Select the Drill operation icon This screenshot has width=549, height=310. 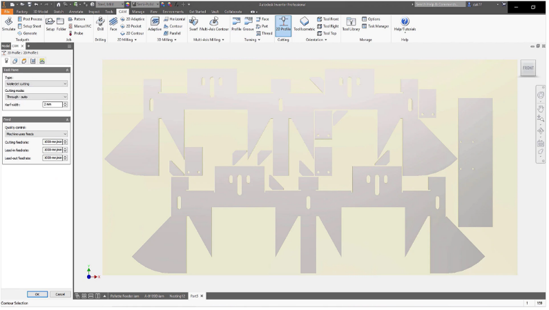tap(100, 23)
